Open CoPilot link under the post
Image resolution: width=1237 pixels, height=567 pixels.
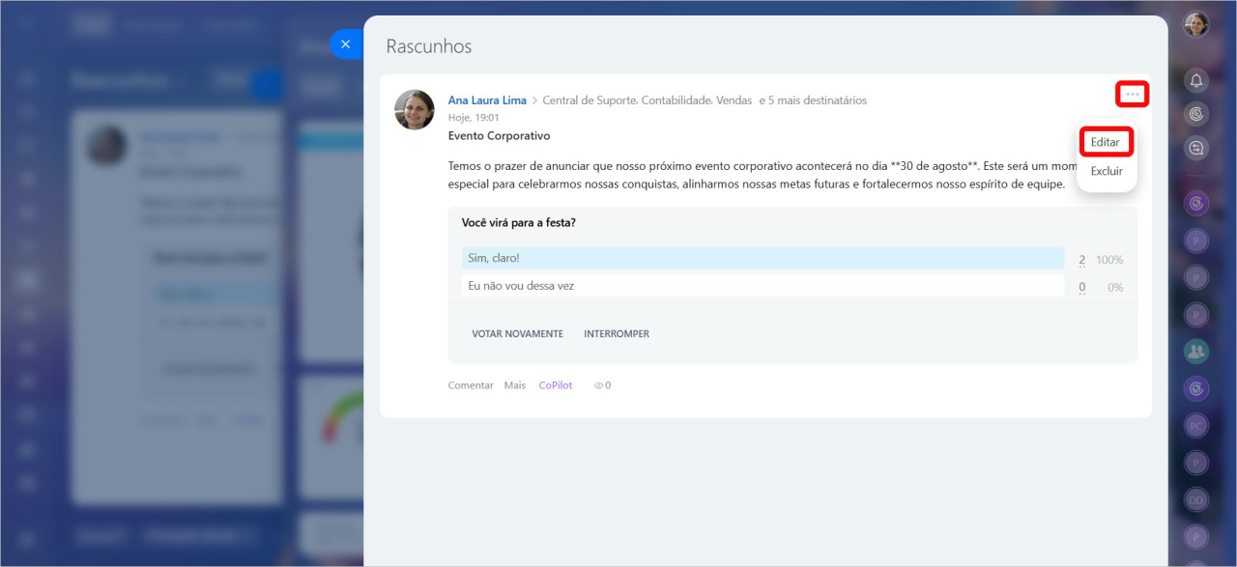(x=556, y=385)
